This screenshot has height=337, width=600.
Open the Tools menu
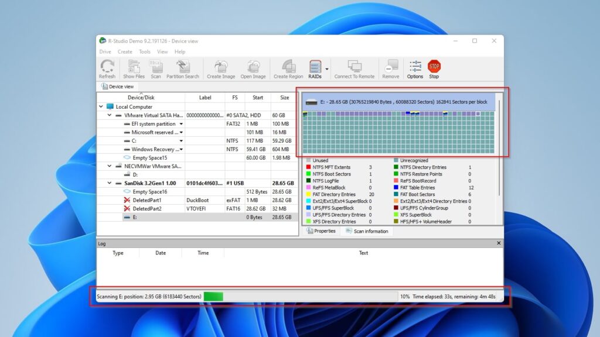tap(145, 51)
